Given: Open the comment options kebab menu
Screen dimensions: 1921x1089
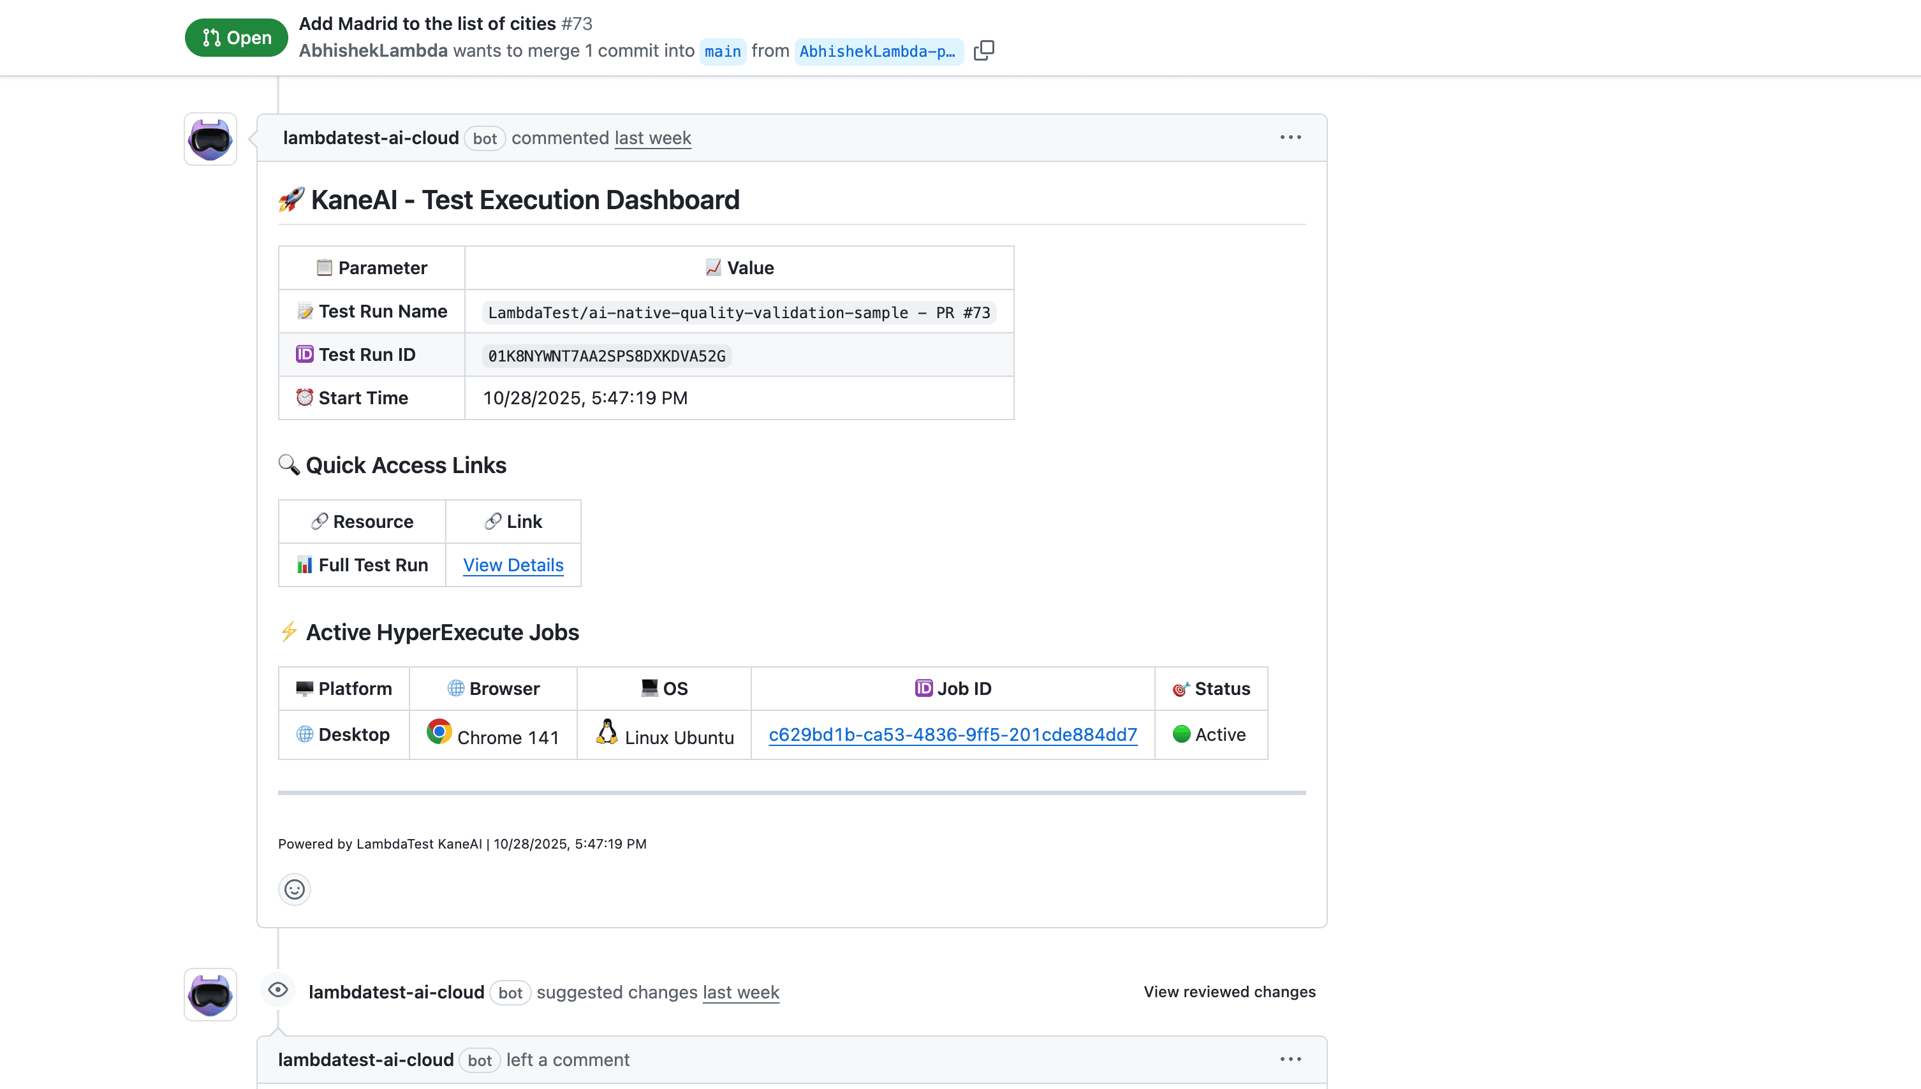Looking at the screenshot, I should click(1291, 137).
